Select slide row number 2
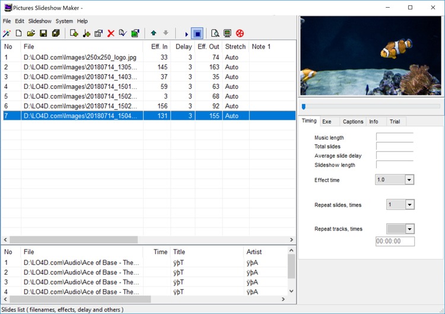 (149, 67)
